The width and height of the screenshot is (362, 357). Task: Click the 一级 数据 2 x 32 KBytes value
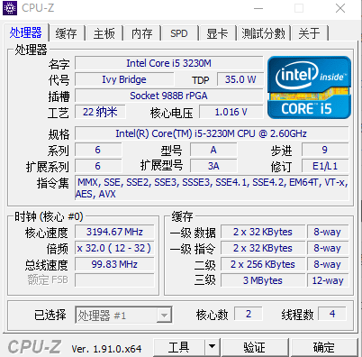point(263,232)
